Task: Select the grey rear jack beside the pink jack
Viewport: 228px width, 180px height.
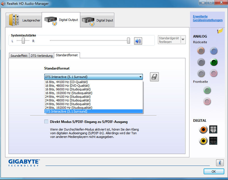Action: [201, 73]
